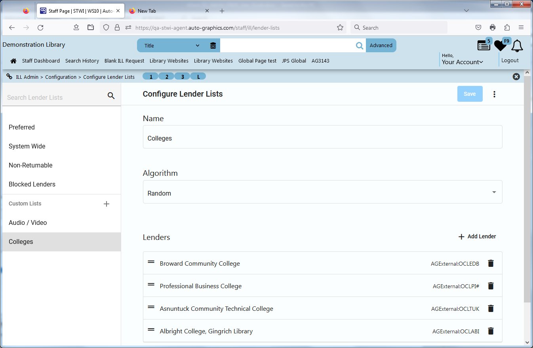
Task: Click the database stack icon beside Title
Action: (x=213, y=46)
